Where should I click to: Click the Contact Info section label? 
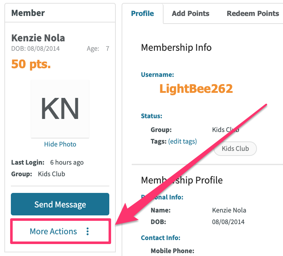coord(161,238)
